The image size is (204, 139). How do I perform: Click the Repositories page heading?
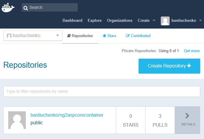coord(25,65)
